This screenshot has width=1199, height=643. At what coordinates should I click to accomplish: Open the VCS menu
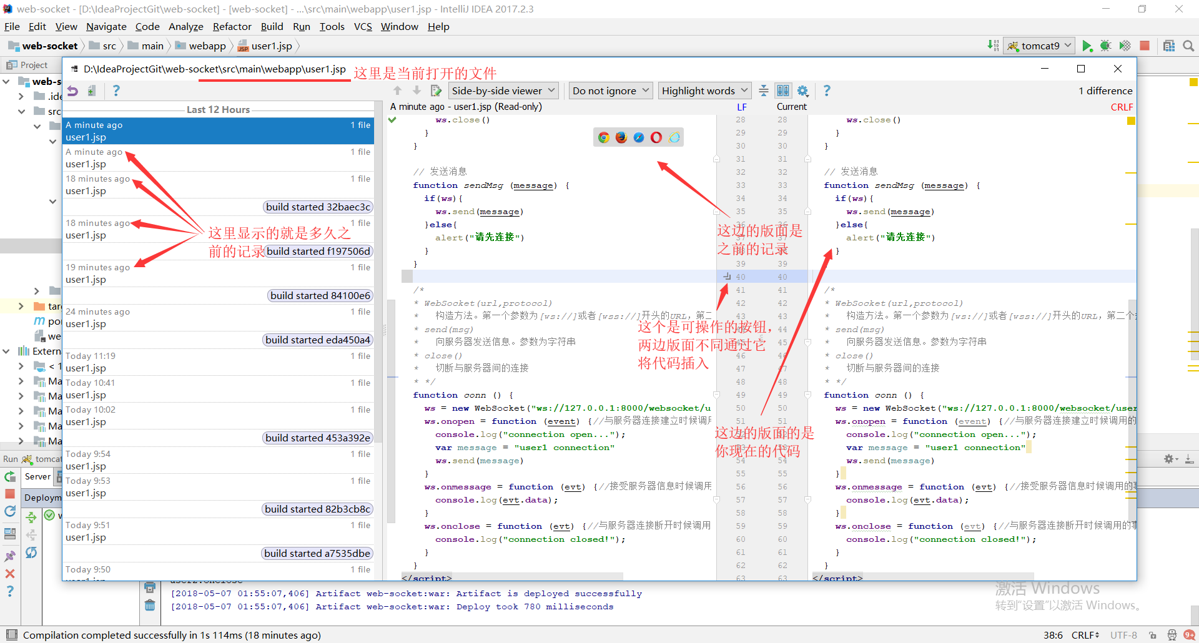tap(363, 26)
